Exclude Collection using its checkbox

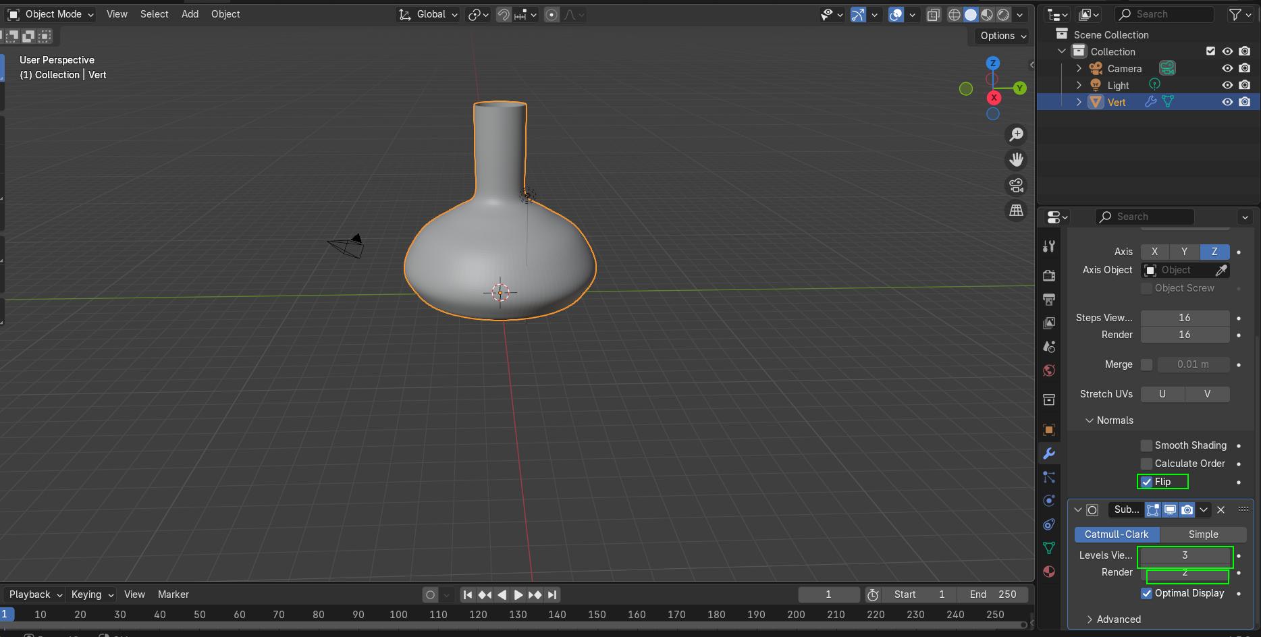[x=1210, y=51]
